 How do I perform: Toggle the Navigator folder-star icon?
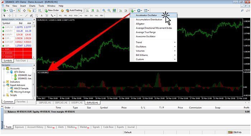pyautogui.click(x=29, y=10)
